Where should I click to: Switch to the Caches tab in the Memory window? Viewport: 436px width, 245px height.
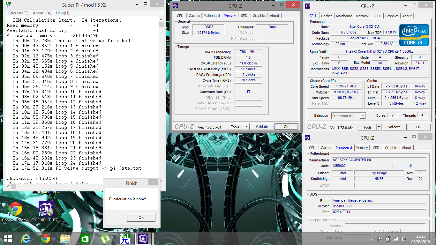click(x=194, y=16)
